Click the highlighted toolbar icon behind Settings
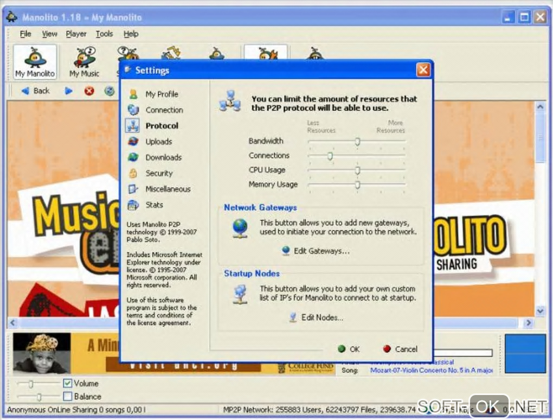Image resolution: width=553 pixels, height=420 pixels. (x=266, y=52)
